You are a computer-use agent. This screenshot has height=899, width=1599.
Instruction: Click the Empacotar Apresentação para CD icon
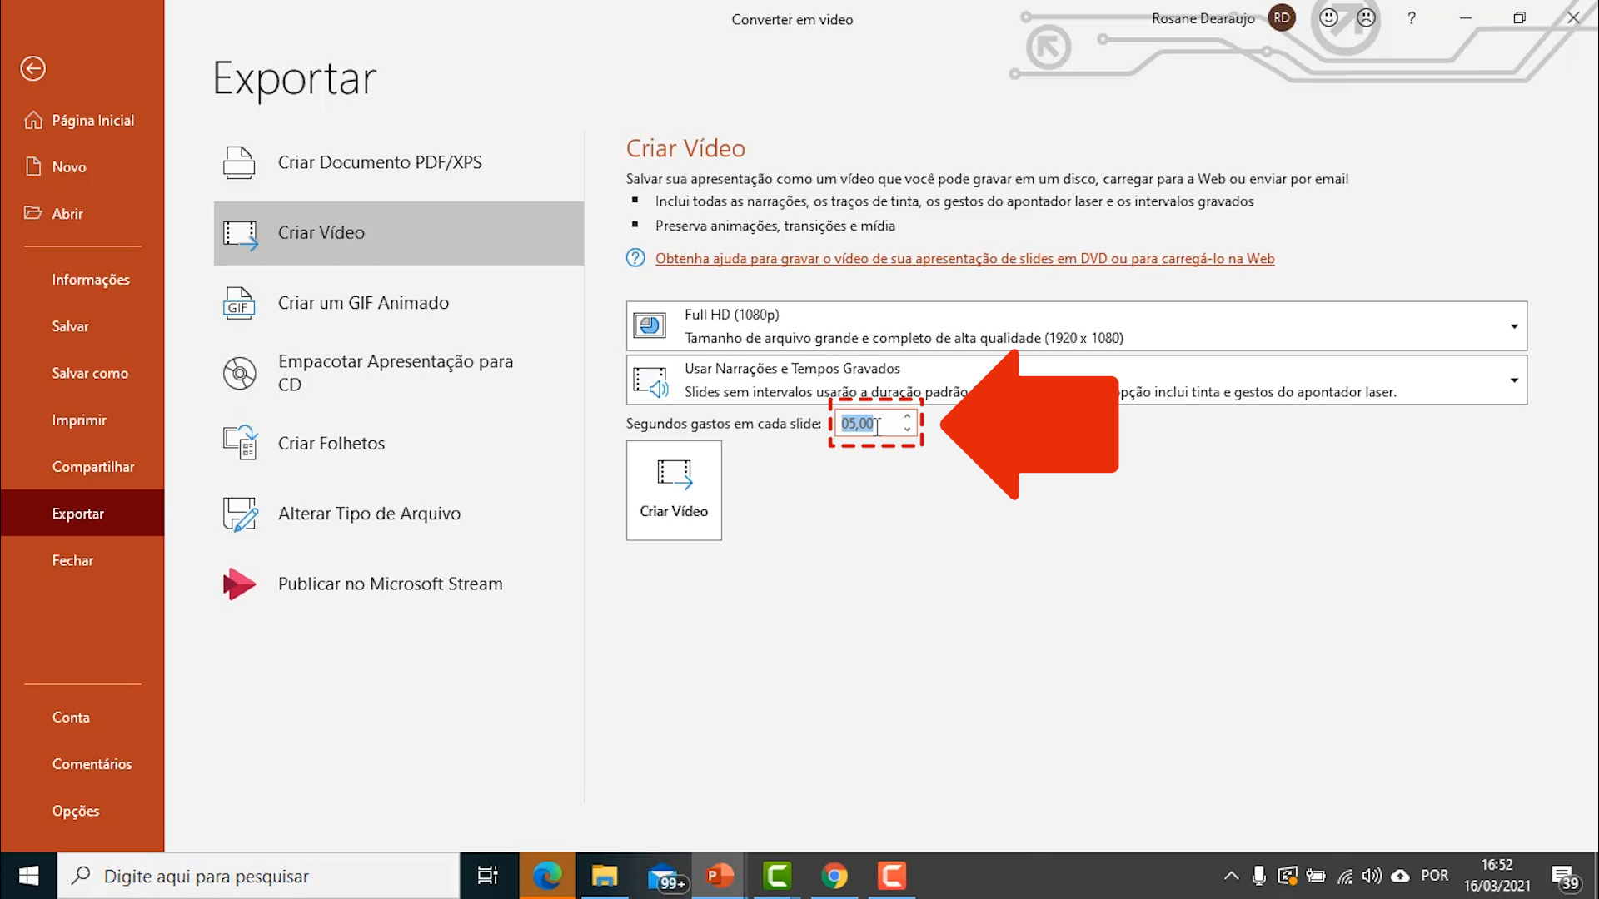239,373
